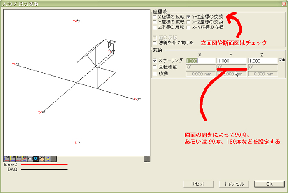Click the gray corner box under preview
The height and width of the screenshot is (193, 288).
pos(147,159)
